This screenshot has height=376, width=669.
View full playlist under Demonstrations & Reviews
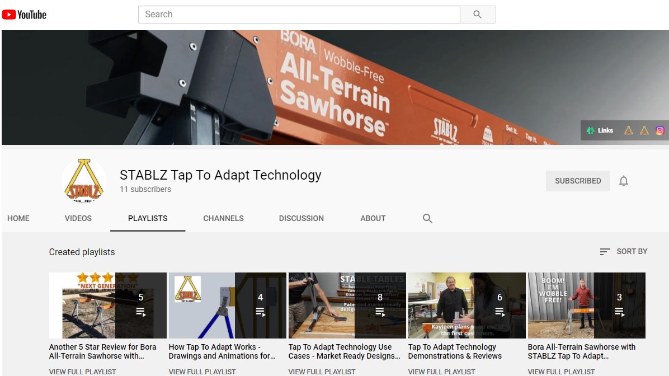pyautogui.click(x=441, y=372)
